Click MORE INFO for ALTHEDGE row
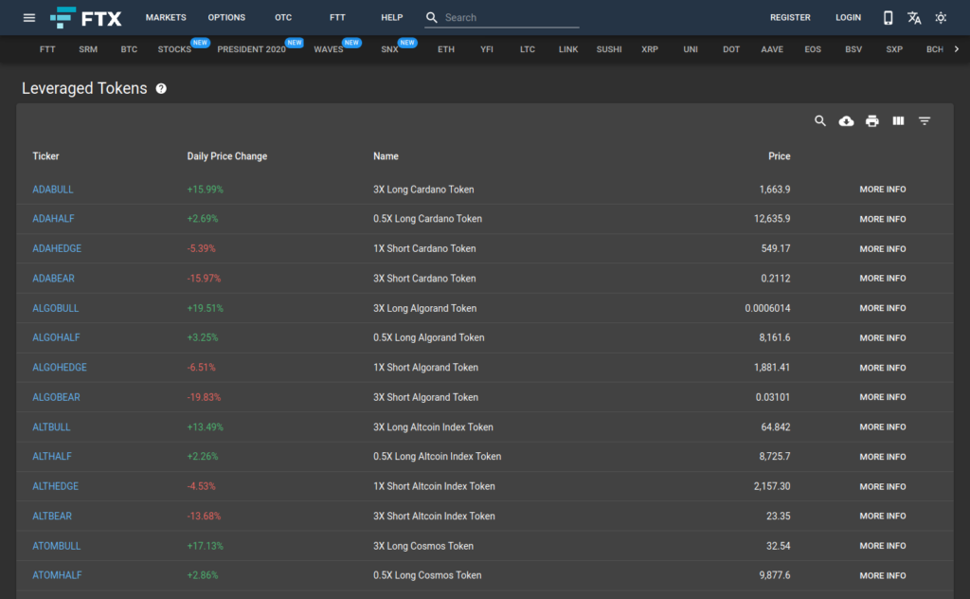 click(x=883, y=486)
